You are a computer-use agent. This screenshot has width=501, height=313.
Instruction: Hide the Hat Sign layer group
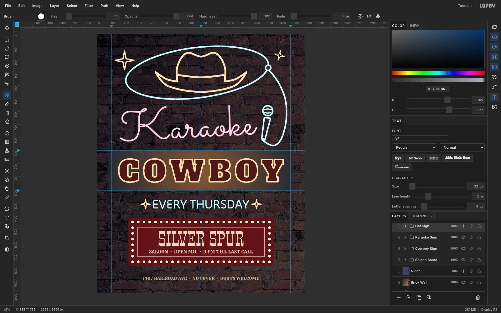pyautogui.click(x=463, y=226)
